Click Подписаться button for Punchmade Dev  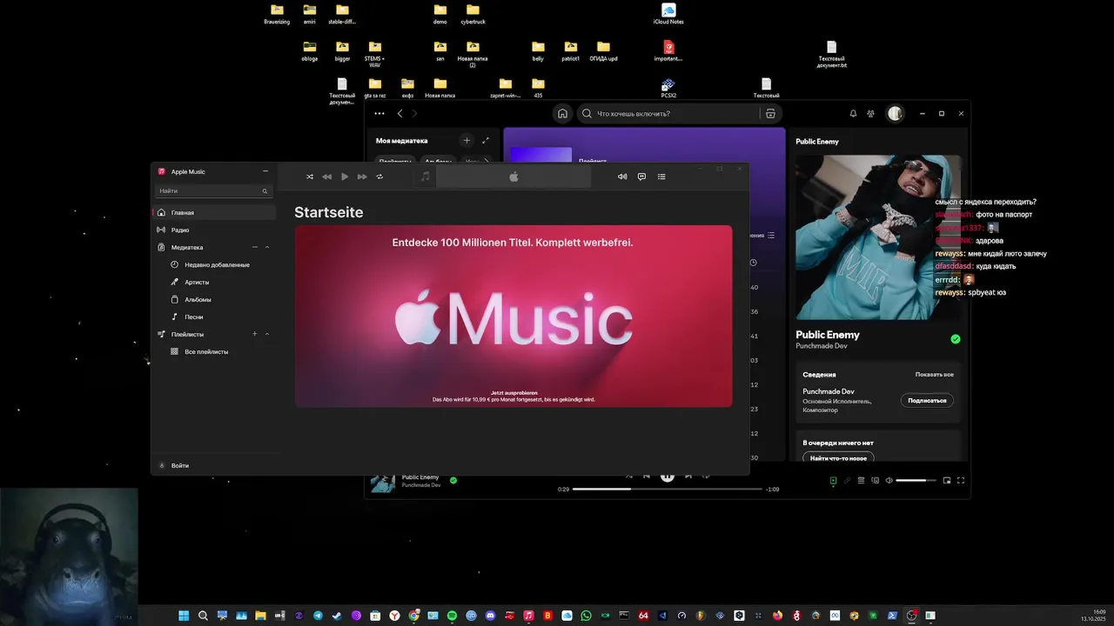(x=927, y=401)
